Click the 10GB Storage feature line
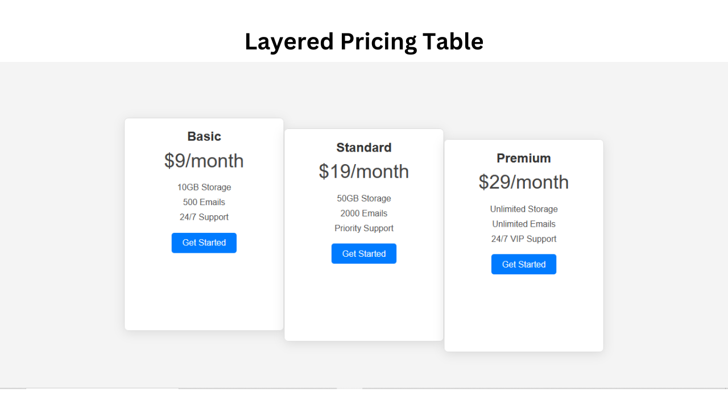 pyautogui.click(x=204, y=187)
